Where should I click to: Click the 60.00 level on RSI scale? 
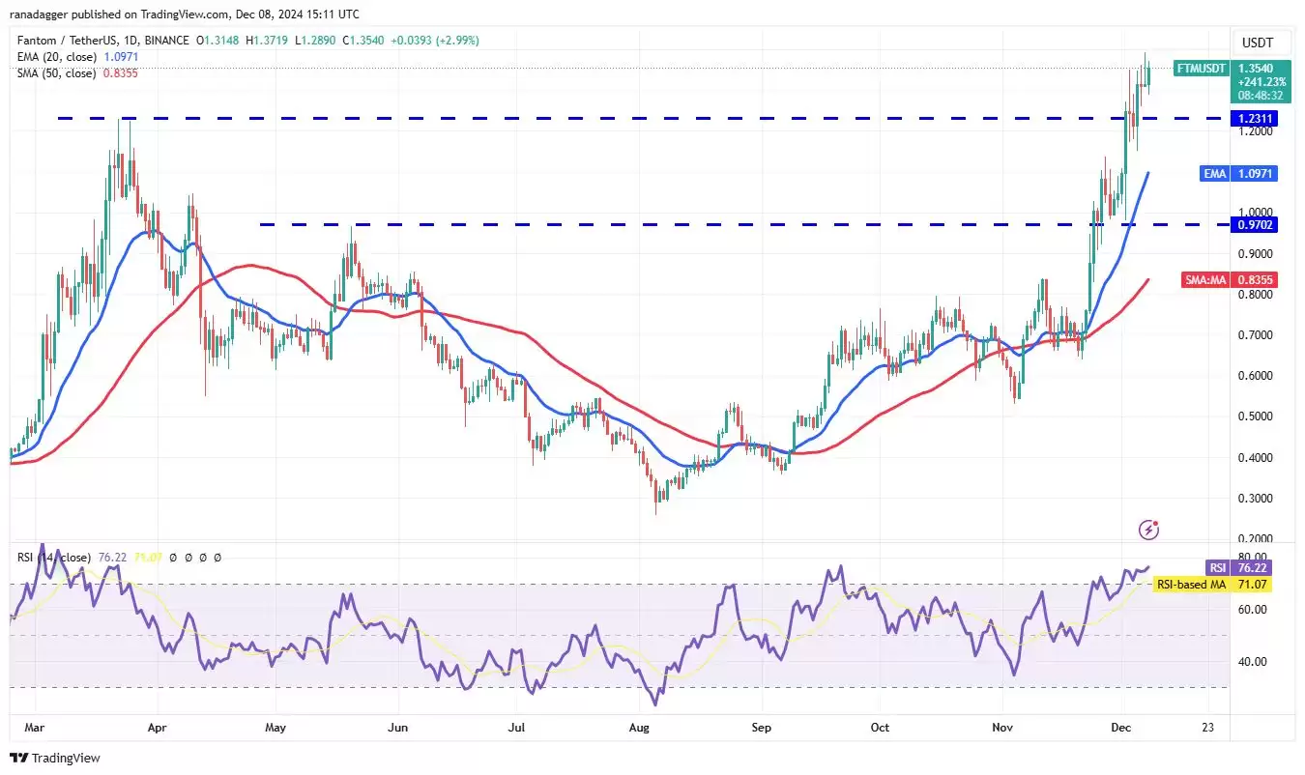[1255, 609]
